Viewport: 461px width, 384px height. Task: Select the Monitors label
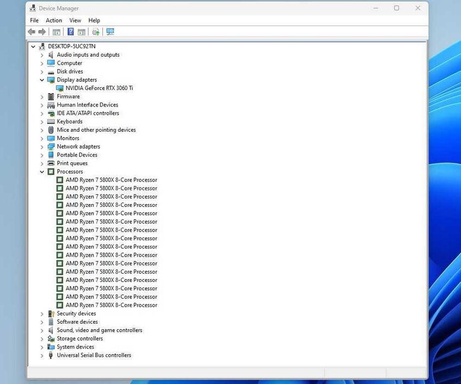[68, 138]
